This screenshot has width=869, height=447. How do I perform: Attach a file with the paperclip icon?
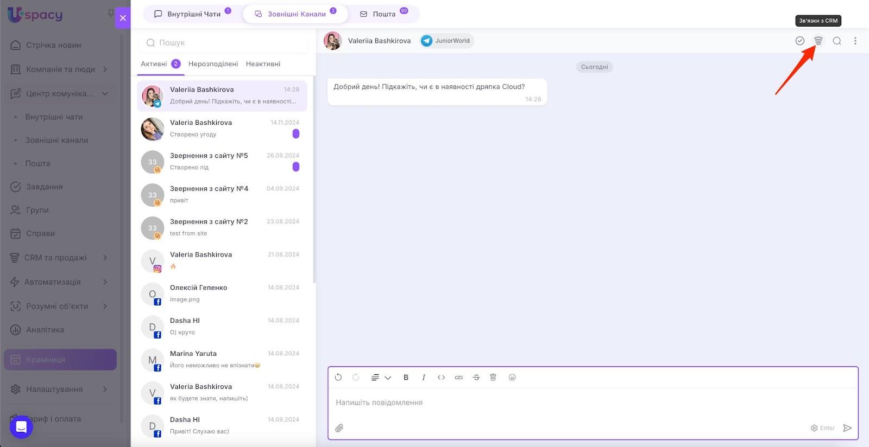(339, 428)
